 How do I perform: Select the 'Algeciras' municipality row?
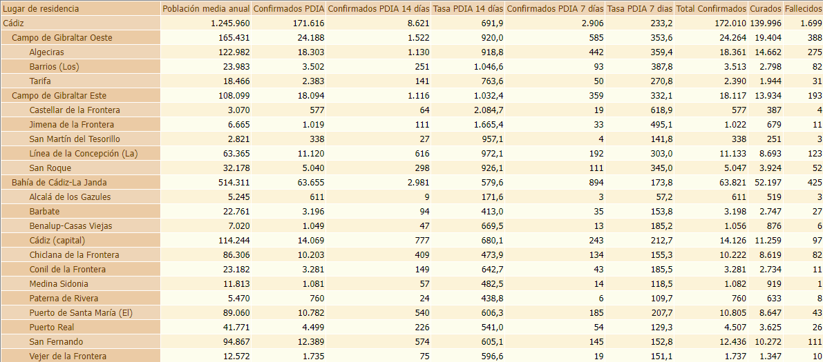(x=47, y=52)
